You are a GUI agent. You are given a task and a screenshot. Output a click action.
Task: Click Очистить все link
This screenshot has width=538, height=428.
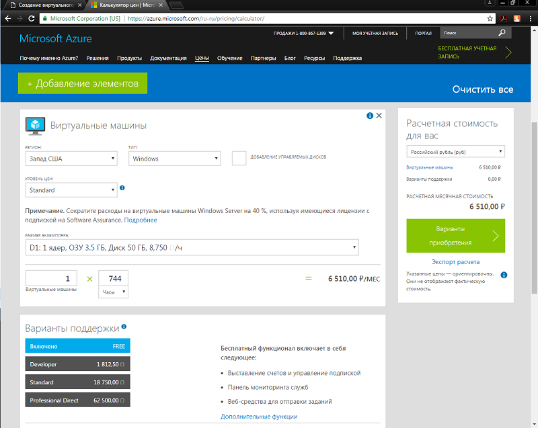coord(483,89)
